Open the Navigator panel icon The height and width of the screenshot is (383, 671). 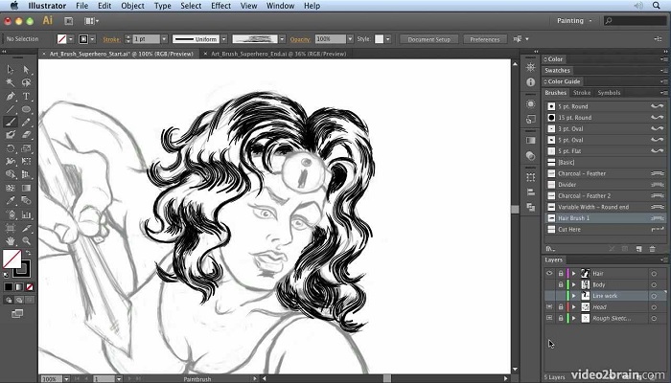[531, 68]
